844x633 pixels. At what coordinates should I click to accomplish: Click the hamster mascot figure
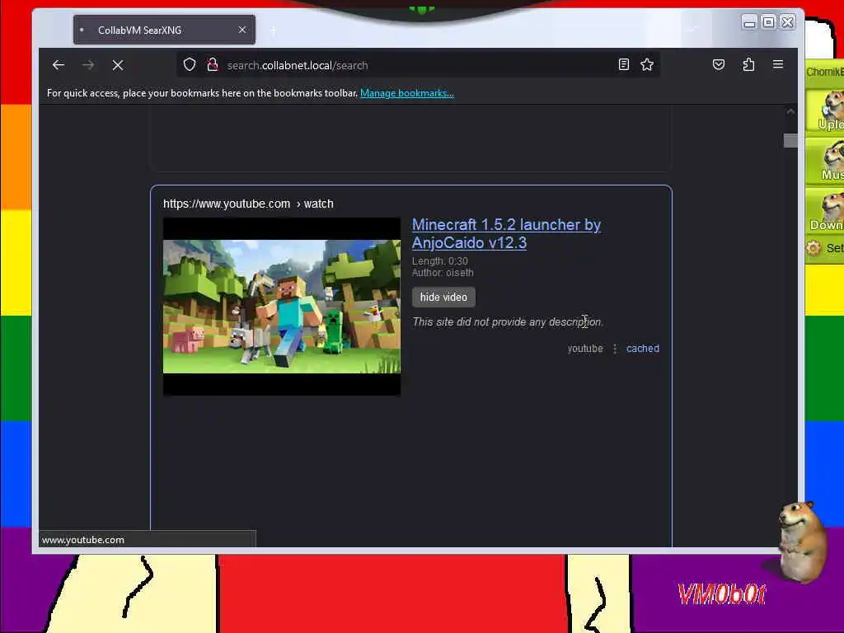801,542
